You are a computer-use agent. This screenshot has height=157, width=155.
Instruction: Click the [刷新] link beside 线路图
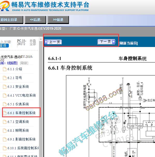click(x=24, y=63)
